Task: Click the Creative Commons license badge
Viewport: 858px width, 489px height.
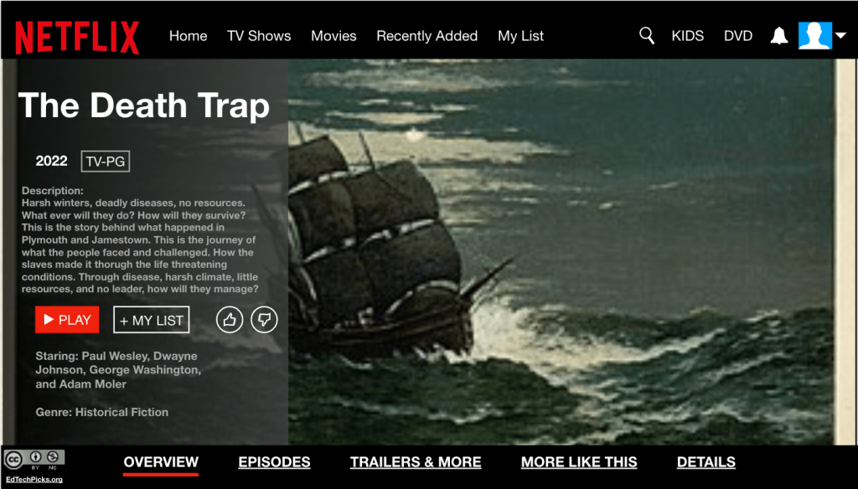Action: (34, 460)
